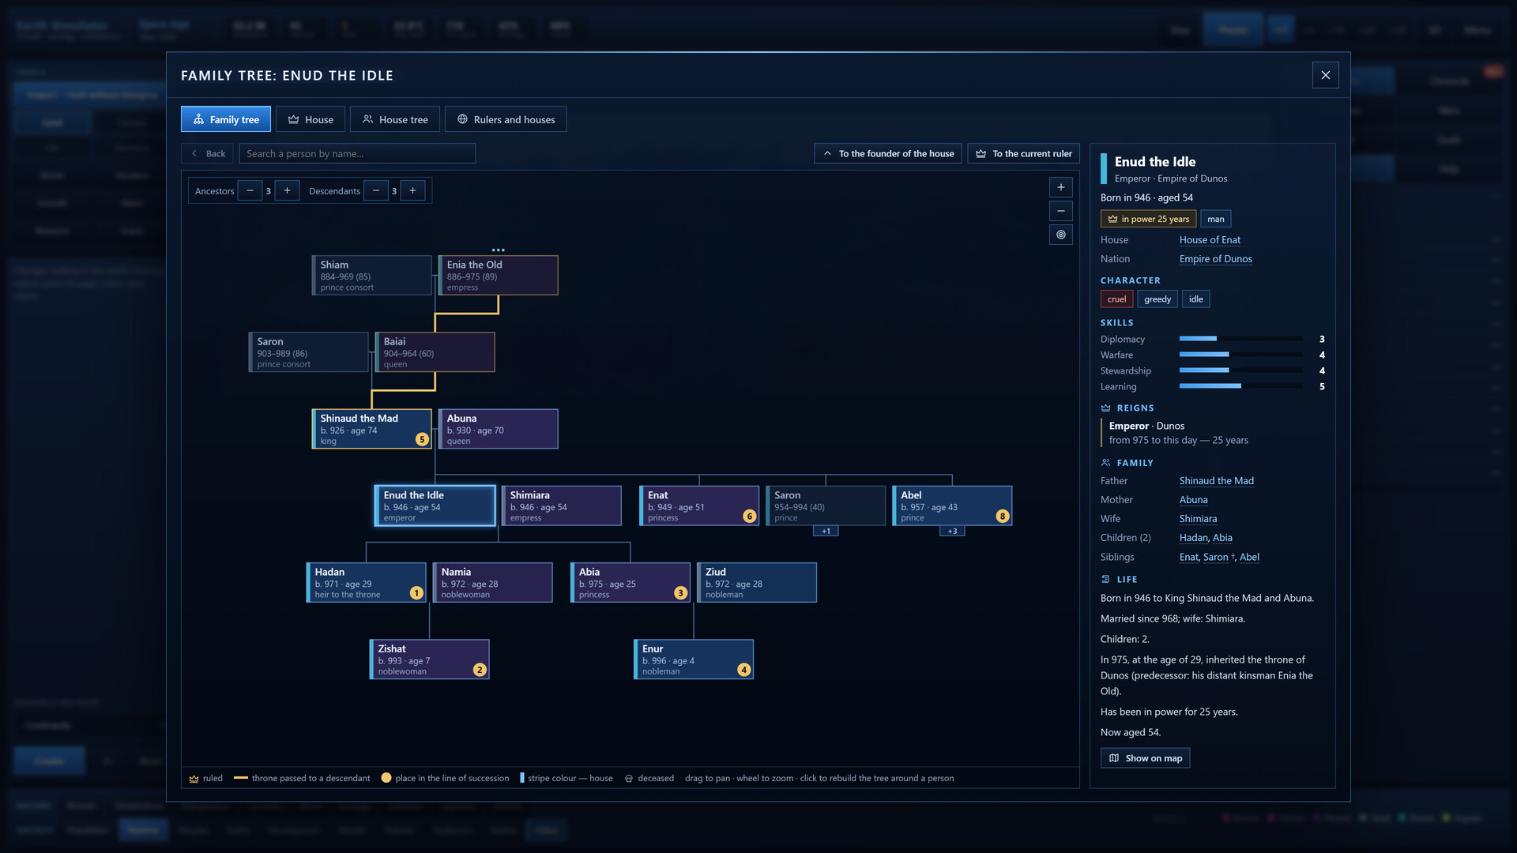Focus the person name search field
This screenshot has height=853, width=1517.
[x=357, y=153]
